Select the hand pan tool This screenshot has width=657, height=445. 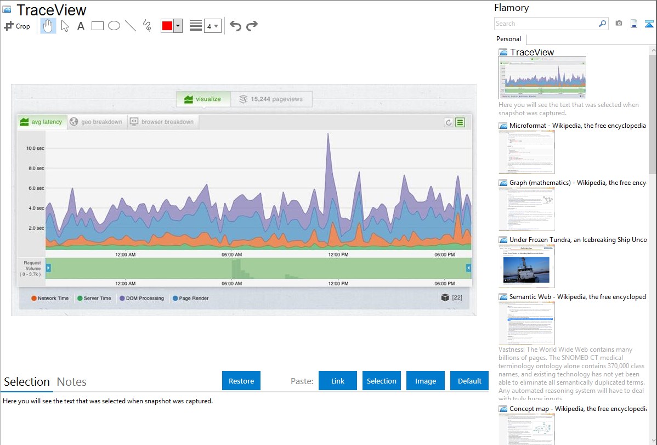(x=48, y=26)
